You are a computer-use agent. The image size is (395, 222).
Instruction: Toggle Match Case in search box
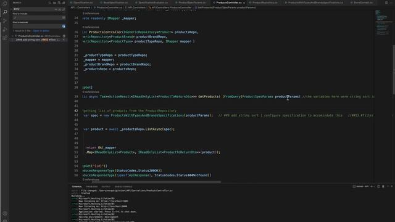click(56, 9)
